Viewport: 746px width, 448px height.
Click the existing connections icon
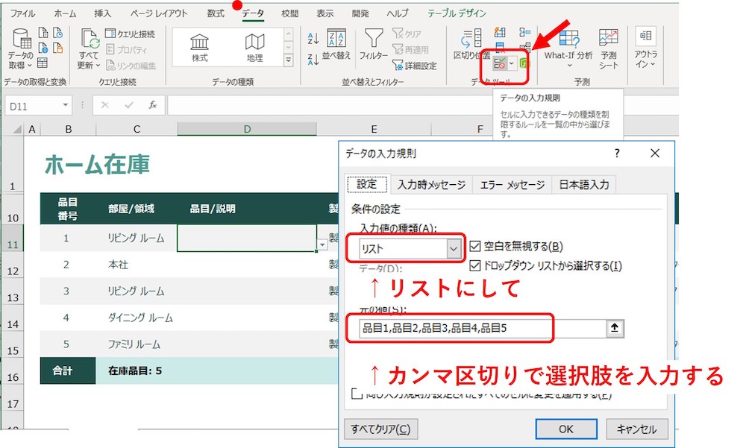point(58,48)
